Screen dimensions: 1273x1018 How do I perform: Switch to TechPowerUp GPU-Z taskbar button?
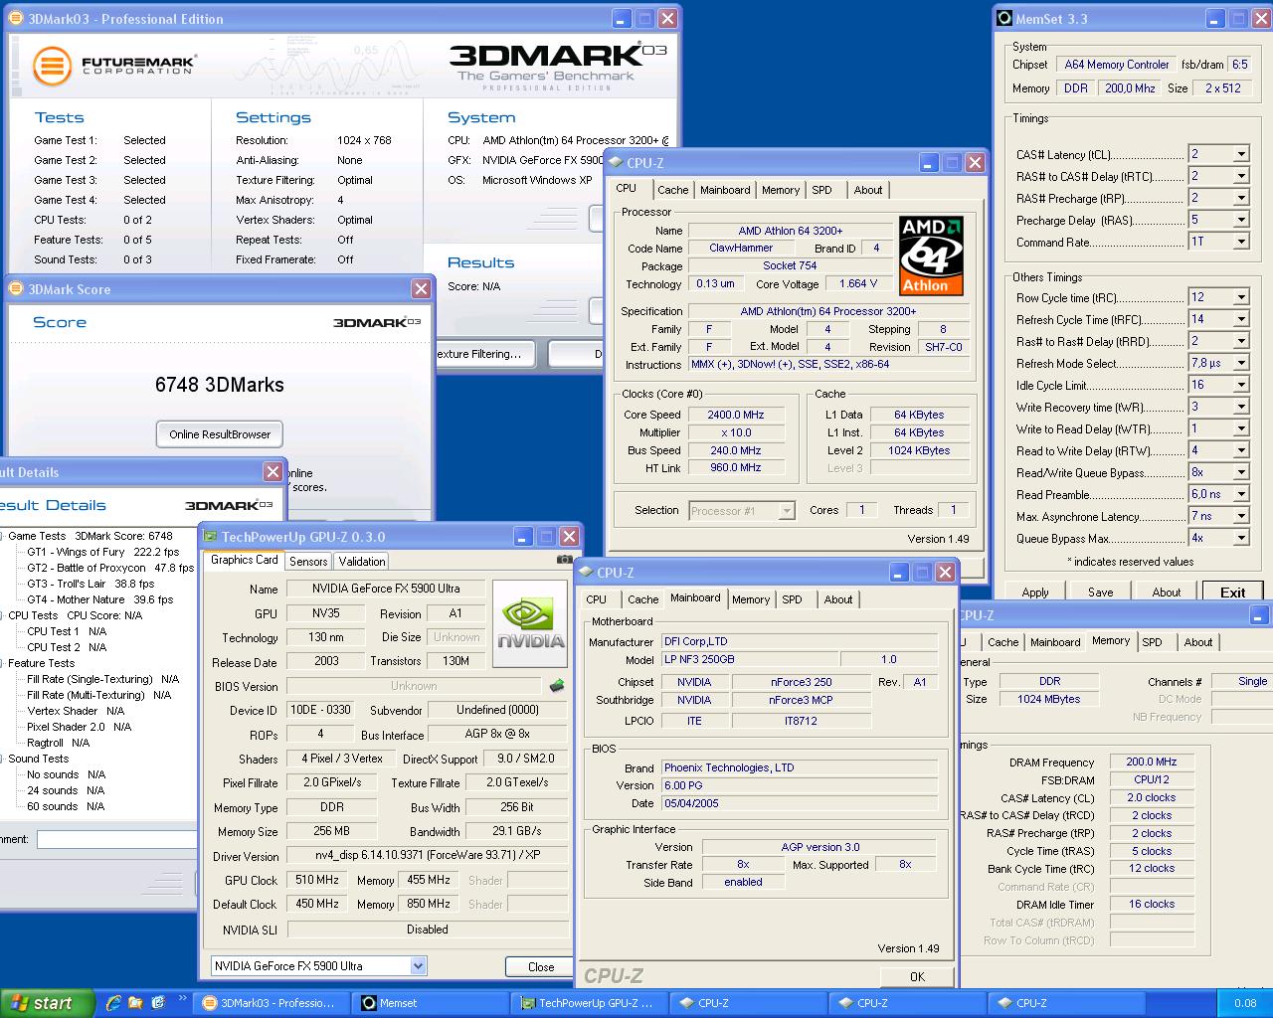[x=590, y=1003]
